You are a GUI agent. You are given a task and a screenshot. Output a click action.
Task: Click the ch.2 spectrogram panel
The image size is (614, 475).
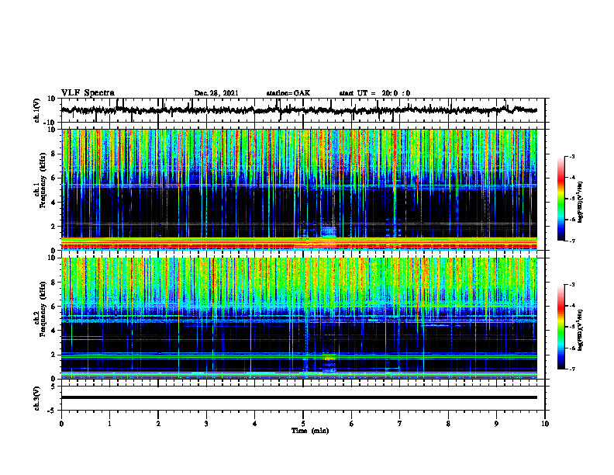(299, 318)
